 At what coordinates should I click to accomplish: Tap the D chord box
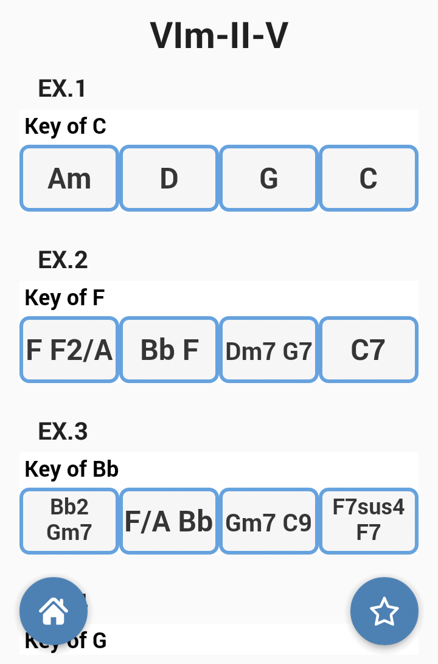169,179
